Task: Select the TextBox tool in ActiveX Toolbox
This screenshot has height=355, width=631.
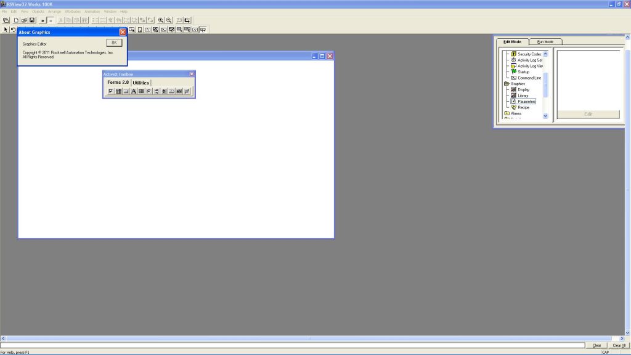Action: tap(179, 91)
